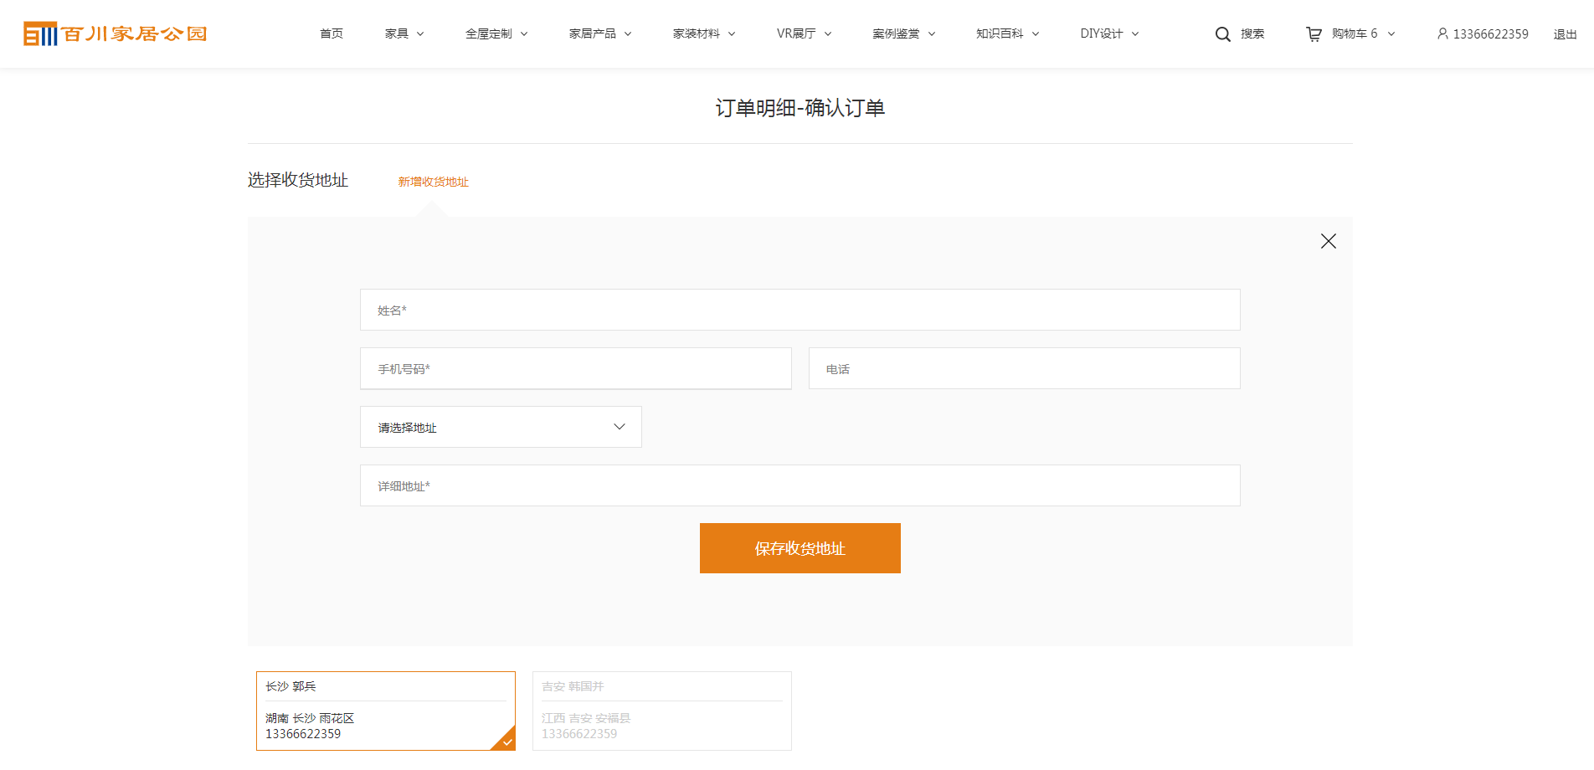Click the search magnifier icon
This screenshot has width=1594, height=770.
pyautogui.click(x=1222, y=34)
